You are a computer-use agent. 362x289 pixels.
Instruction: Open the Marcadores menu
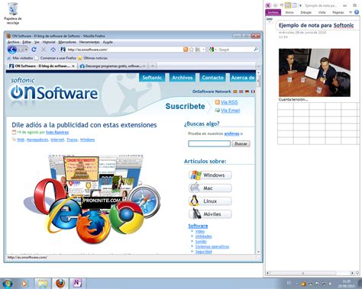tap(67, 42)
